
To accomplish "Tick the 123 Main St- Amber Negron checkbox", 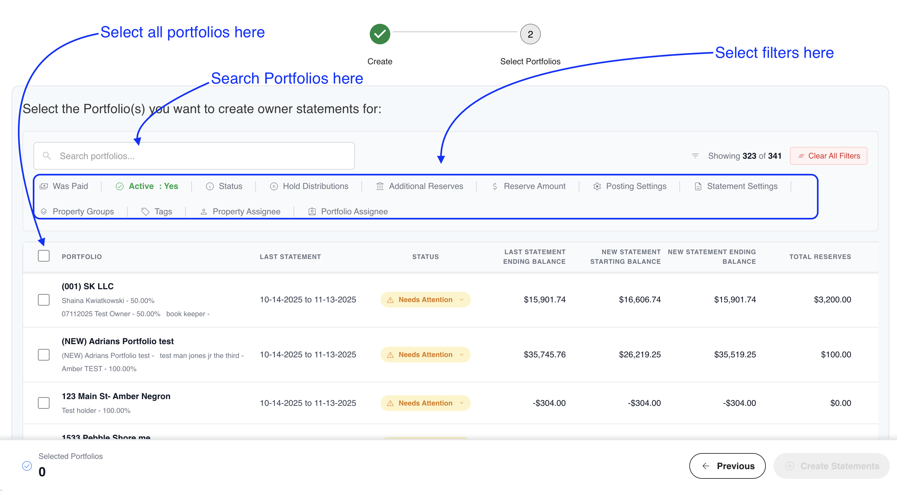I will [43, 403].
